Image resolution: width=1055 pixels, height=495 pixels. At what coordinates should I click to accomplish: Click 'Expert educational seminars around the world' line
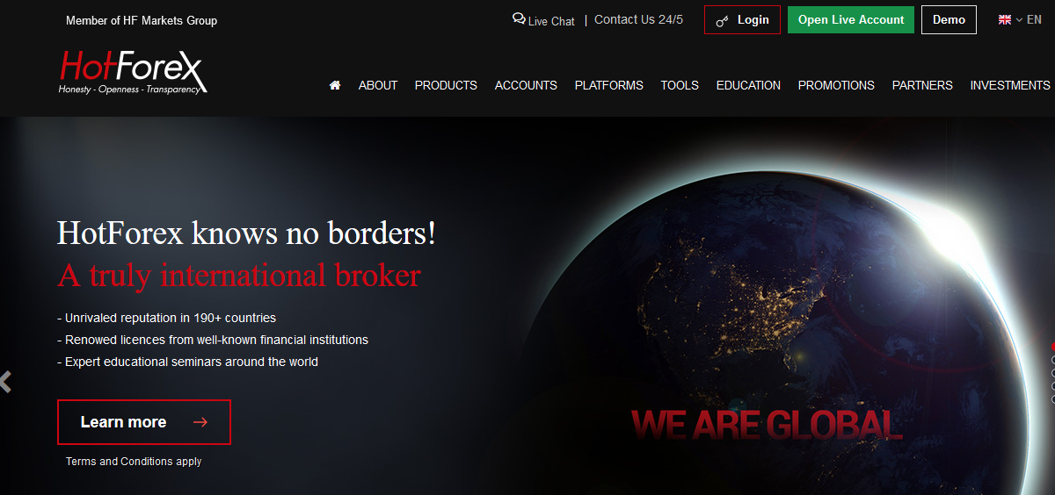pyautogui.click(x=188, y=362)
